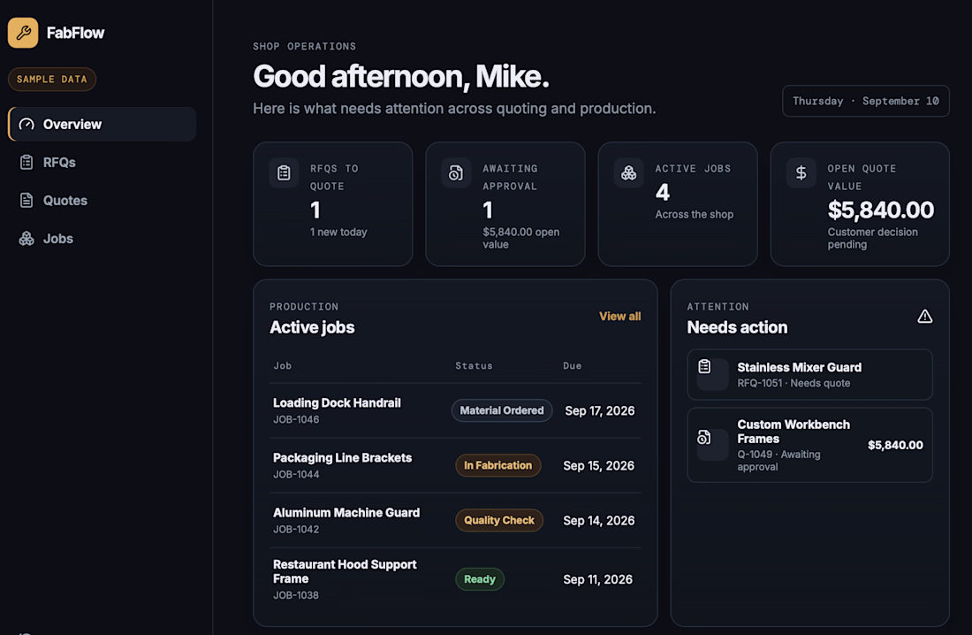Click the Quality Check status badge
This screenshot has height=635, width=972.
(499, 520)
